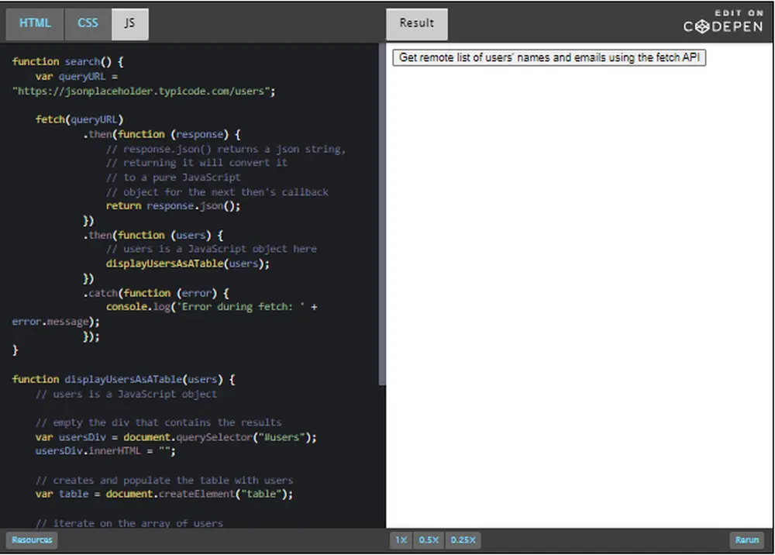This screenshot has width=775, height=555.
Task: Click the Edit on CodePen logo link
Action: pyautogui.click(x=723, y=22)
